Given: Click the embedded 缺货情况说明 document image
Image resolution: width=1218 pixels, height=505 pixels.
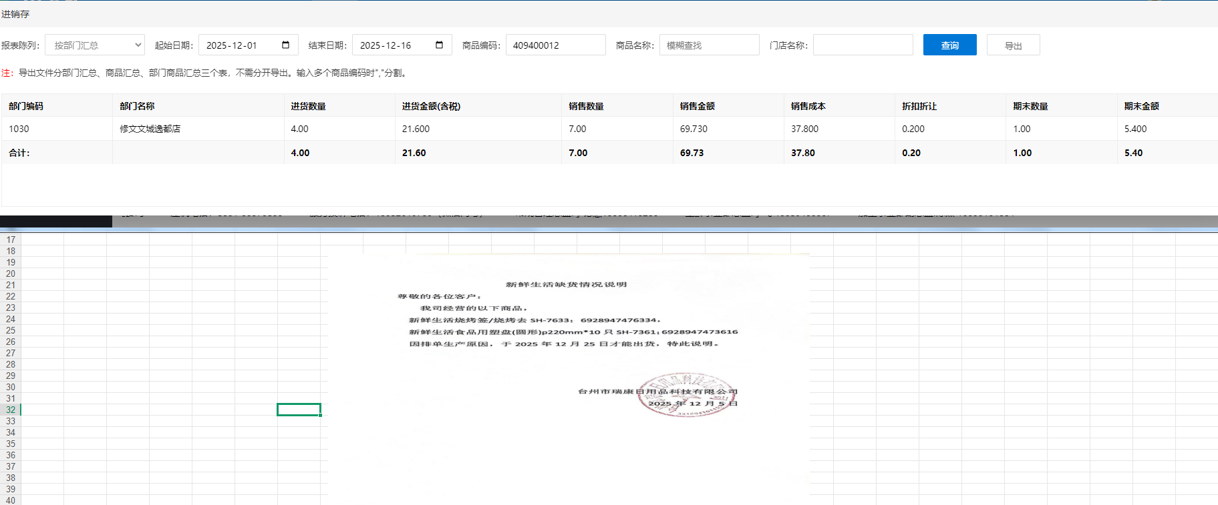Looking at the screenshot, I should [568, 374].
